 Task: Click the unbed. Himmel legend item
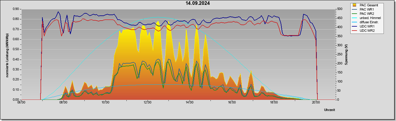tap(370, 18)
